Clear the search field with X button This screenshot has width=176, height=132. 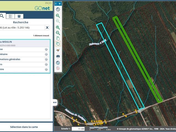tap(47, 28)
